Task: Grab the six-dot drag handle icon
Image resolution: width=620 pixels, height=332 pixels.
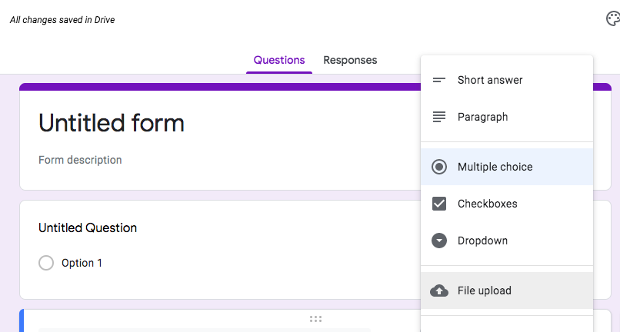Action: [315, 319]
